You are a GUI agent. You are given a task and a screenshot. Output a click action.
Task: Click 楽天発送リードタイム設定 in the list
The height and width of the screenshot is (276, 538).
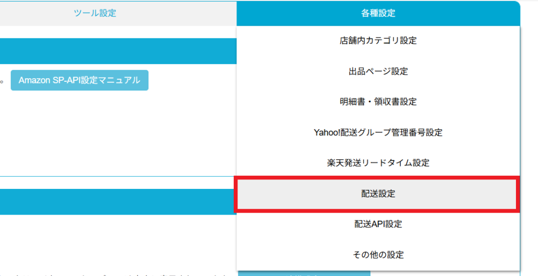coord(378,163)
